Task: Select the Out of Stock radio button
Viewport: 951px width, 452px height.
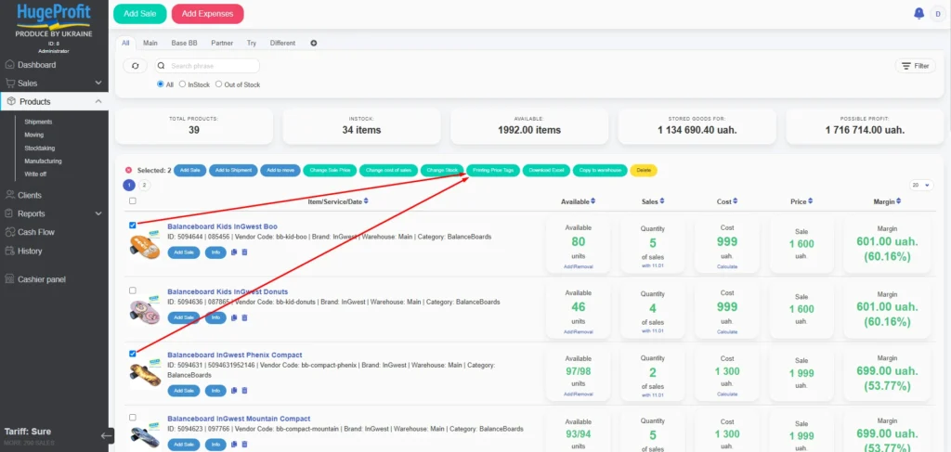Action: (x=218, y=84)
